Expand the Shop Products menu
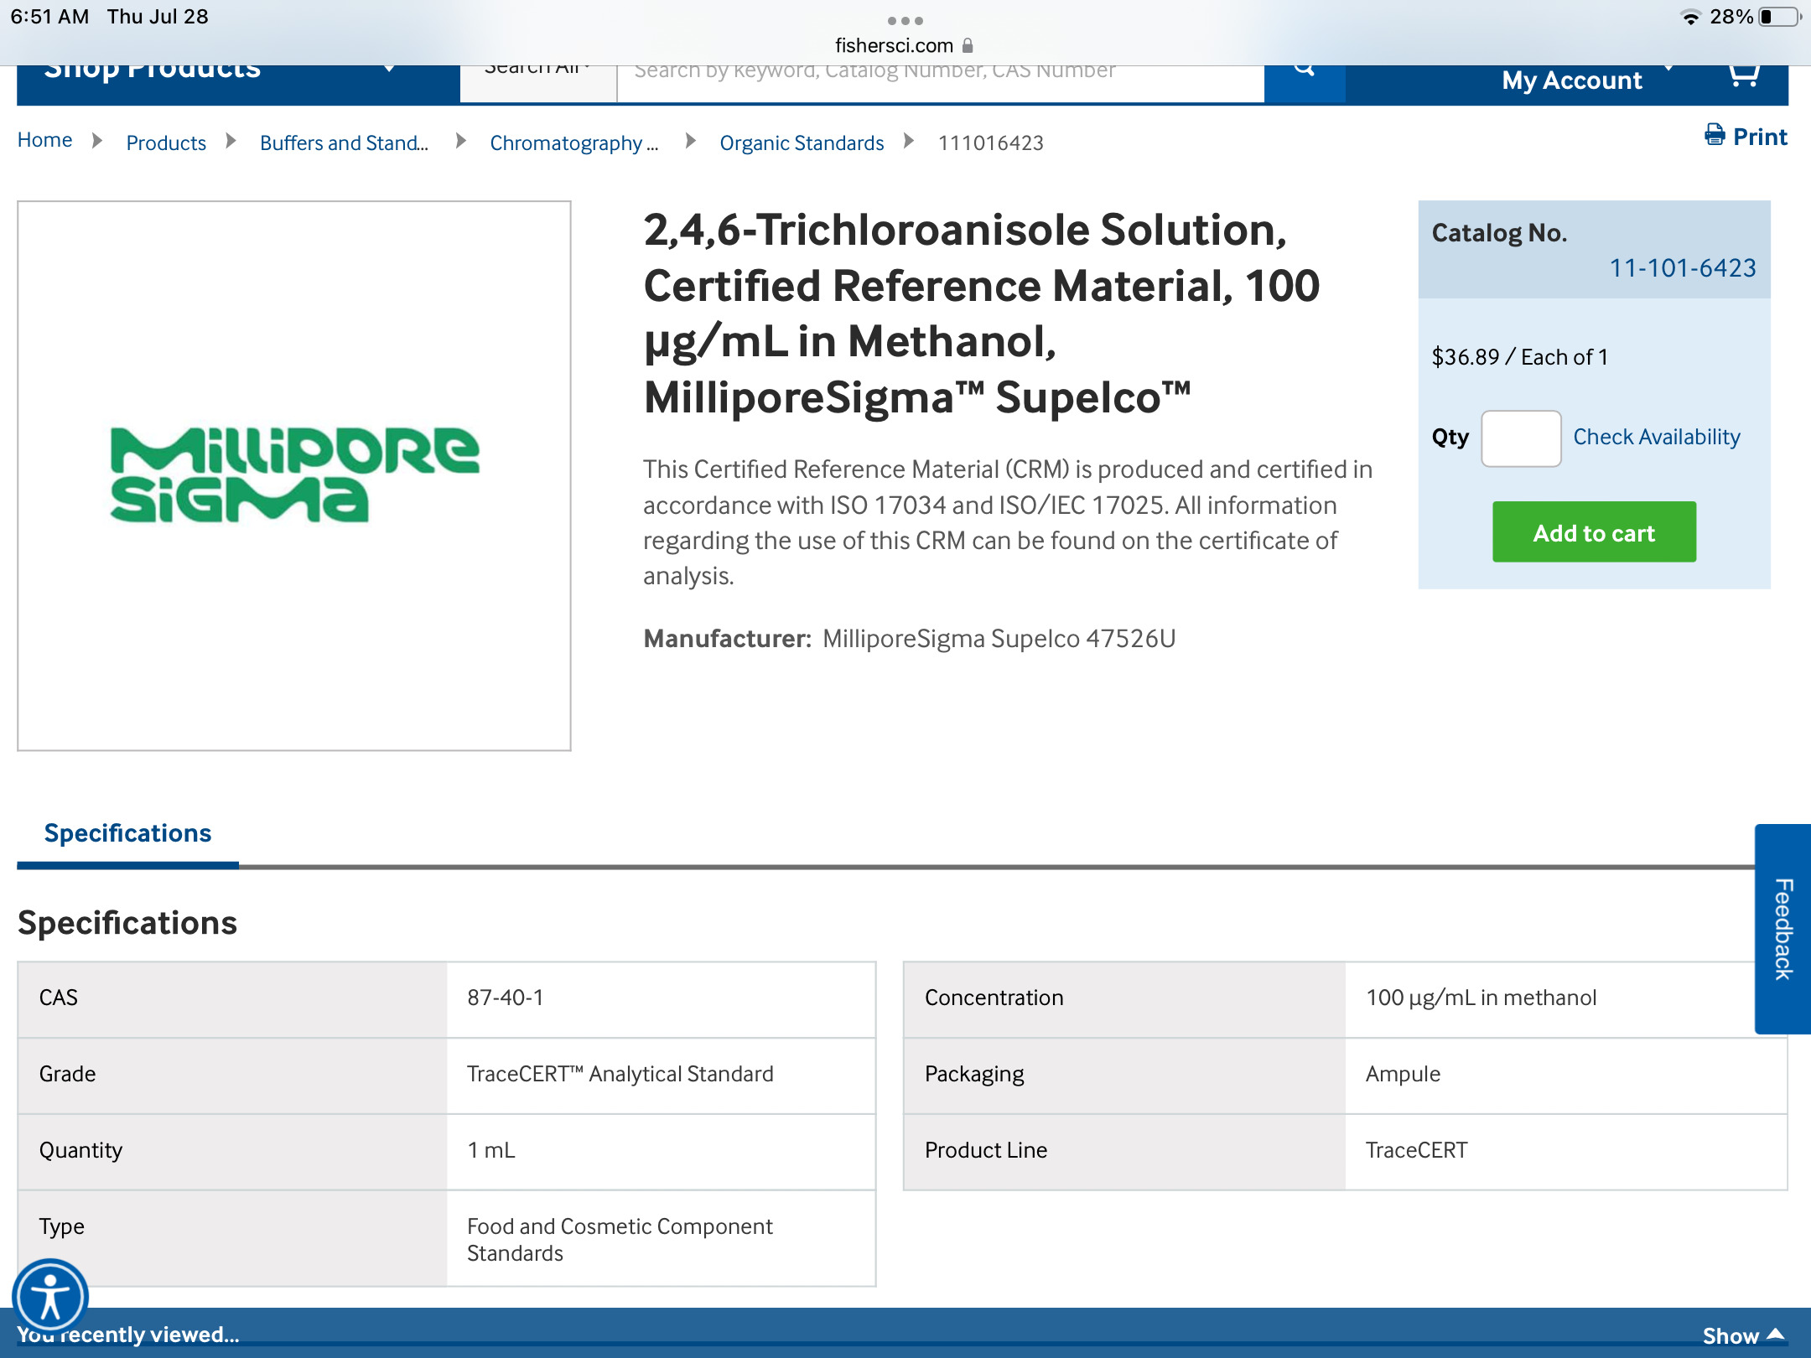 coord(238,84)
